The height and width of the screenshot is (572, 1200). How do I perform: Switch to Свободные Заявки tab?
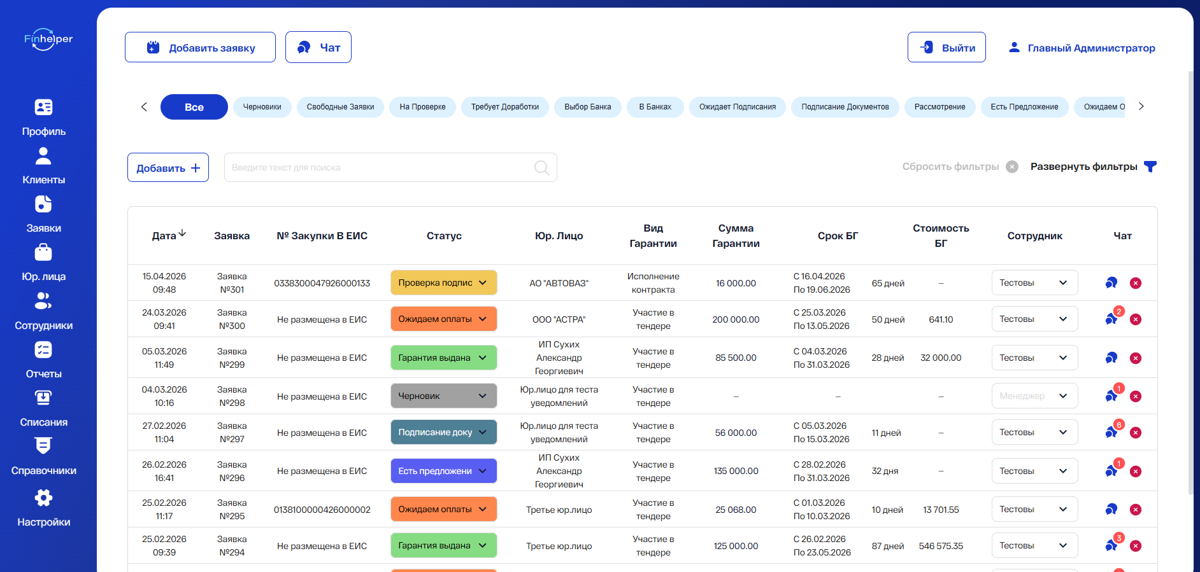click(x=341, y=107)
